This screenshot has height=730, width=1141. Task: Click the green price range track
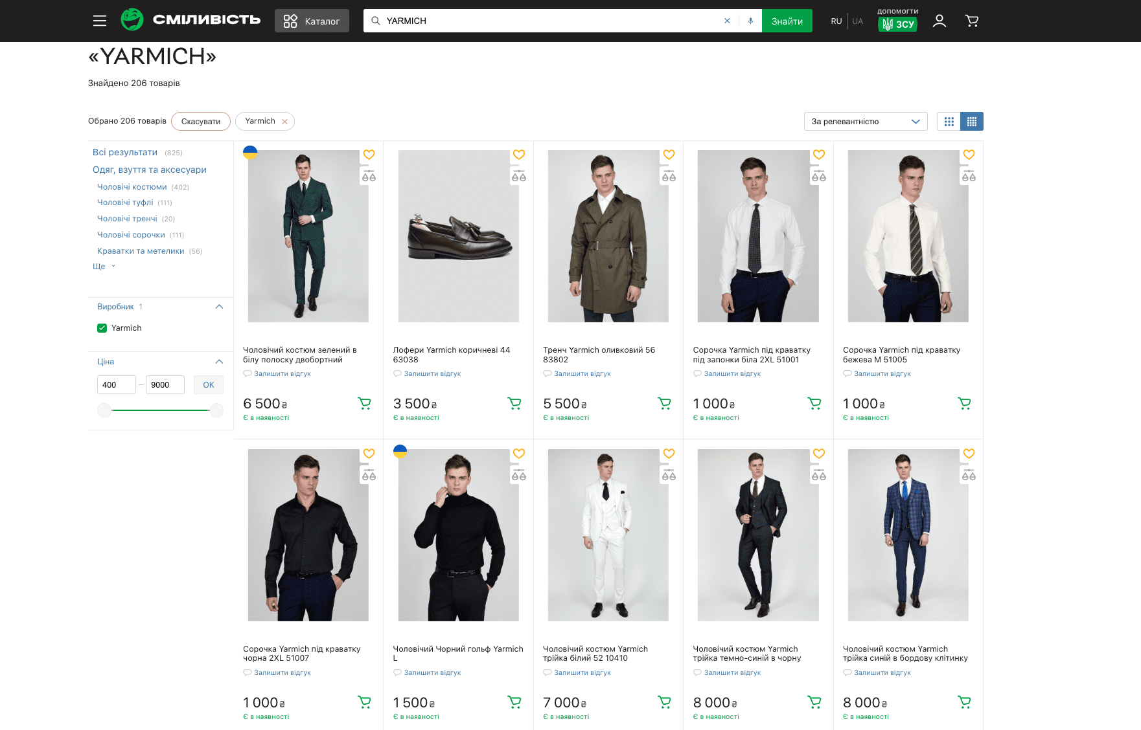[161, 410]
